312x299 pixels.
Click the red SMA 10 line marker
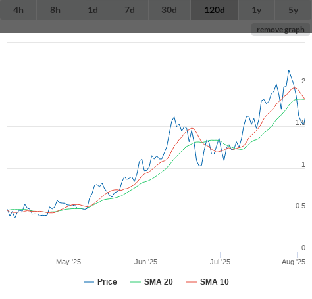coord(192,282)
